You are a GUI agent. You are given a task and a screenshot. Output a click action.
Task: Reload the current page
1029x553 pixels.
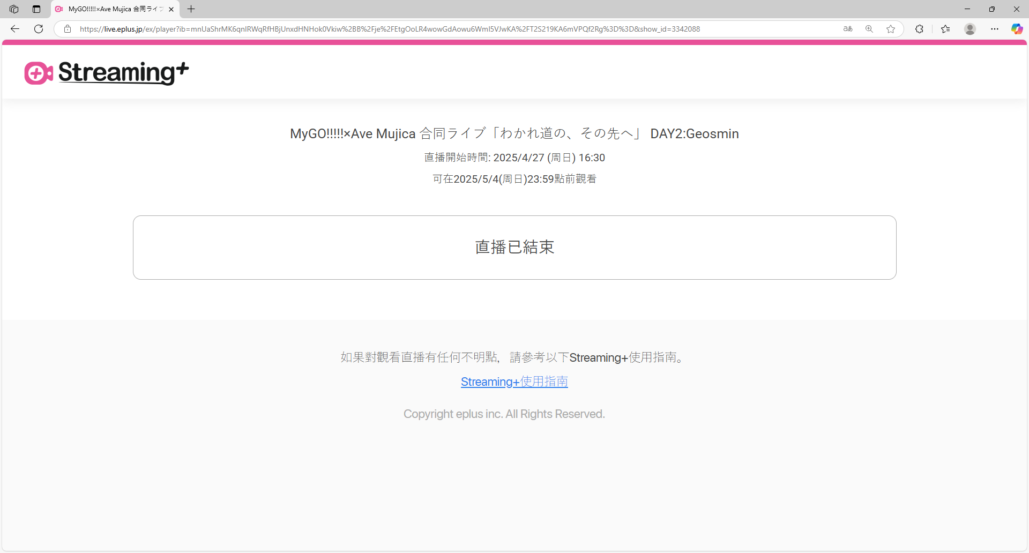[x=39, y=29]
